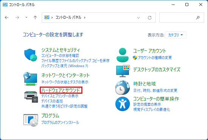Screen dimensions: 208x140
Task: Open the カテゴリ view mode dropdown
Action: [x=175, y=35]
